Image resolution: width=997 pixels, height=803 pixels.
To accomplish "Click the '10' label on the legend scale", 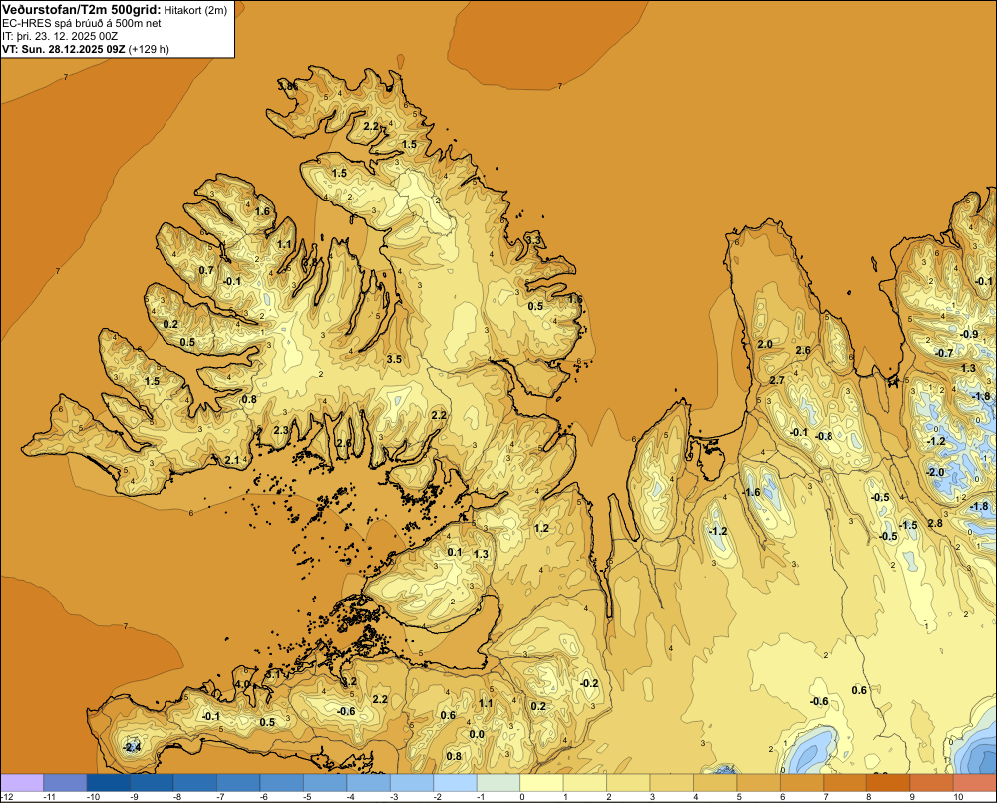I will [958, 797].
